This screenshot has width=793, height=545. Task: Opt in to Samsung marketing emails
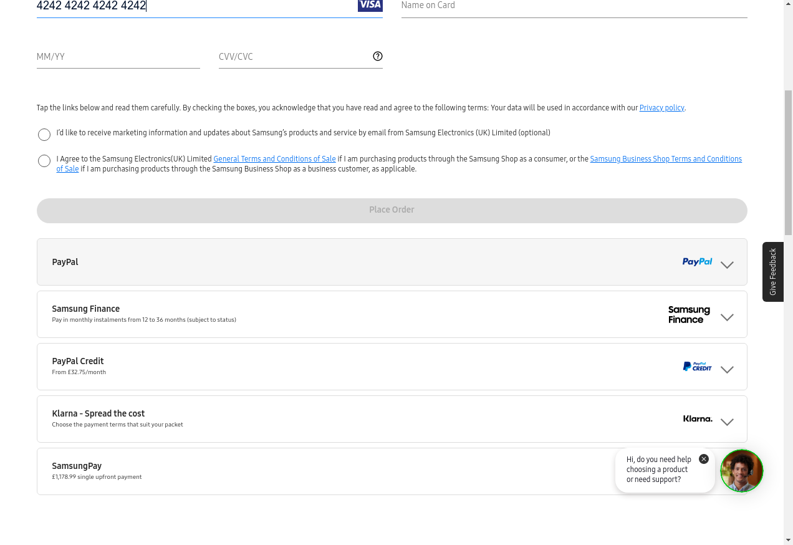tap(44, 135)
